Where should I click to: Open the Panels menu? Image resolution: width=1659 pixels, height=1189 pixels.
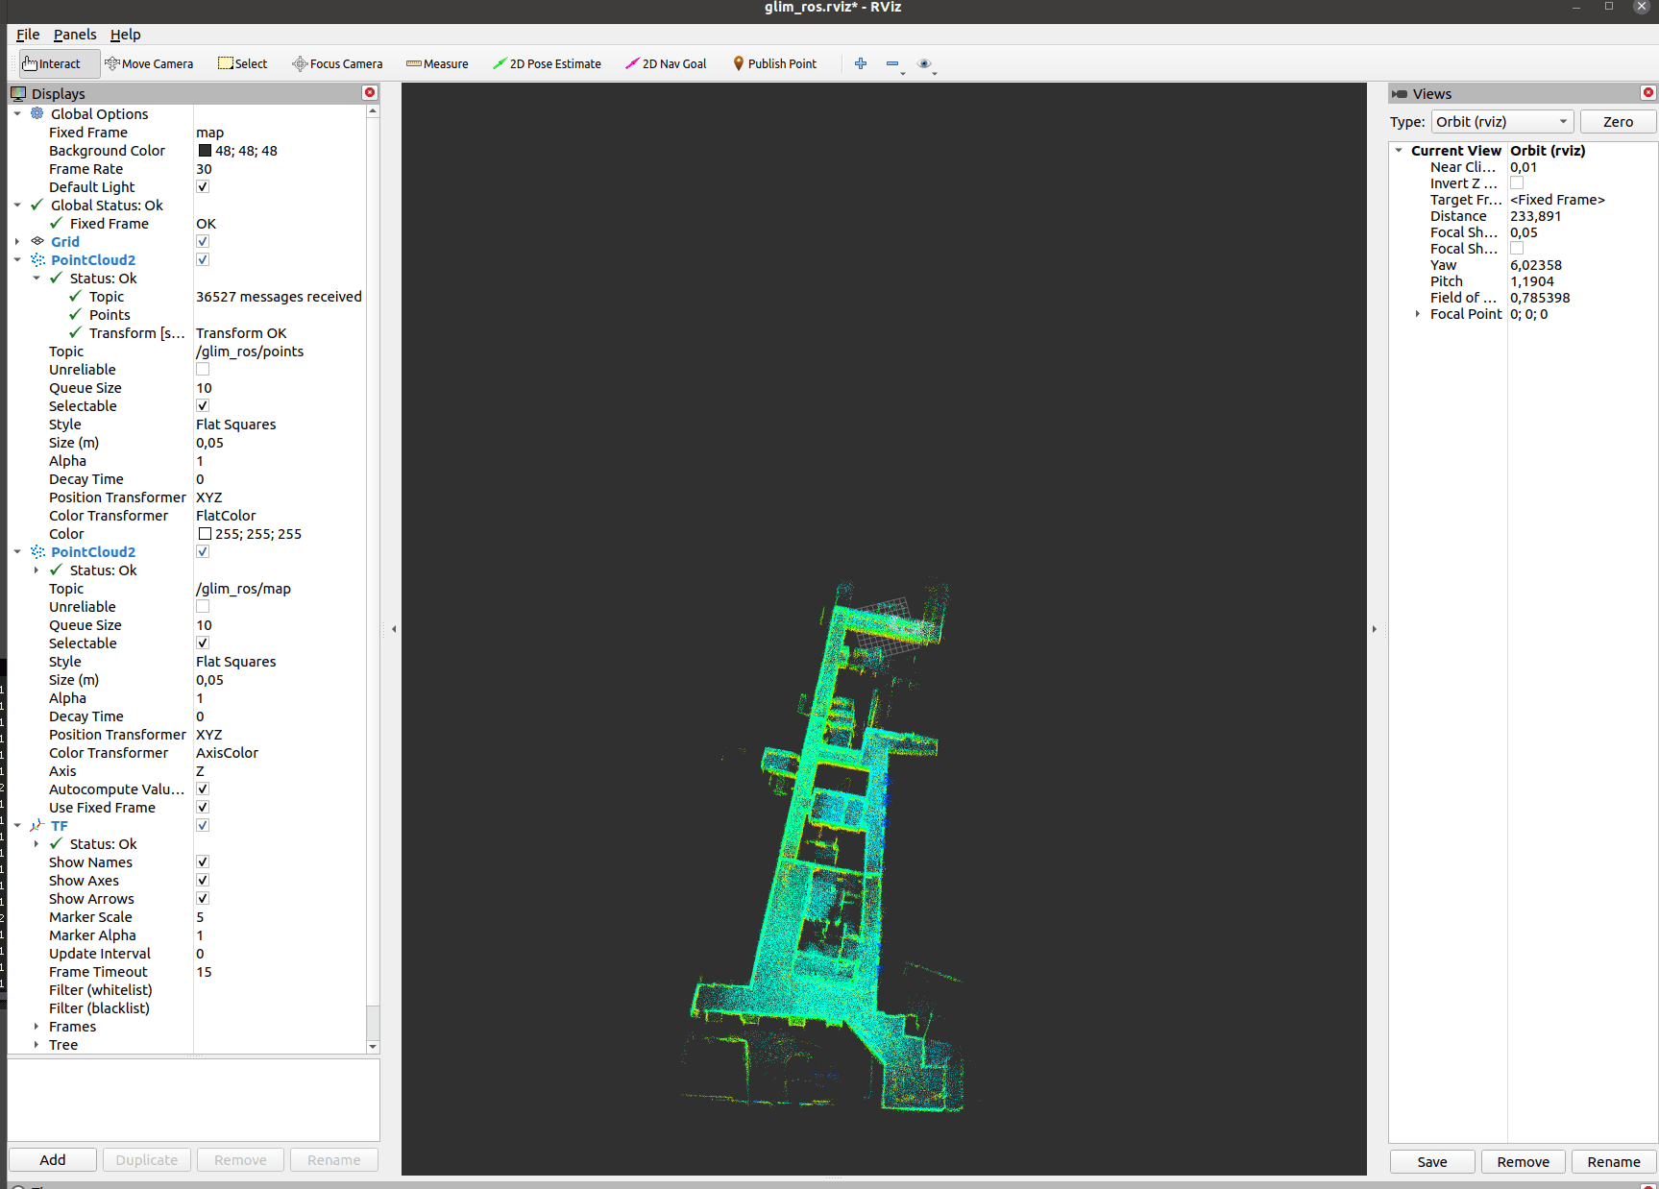[75, 35]
